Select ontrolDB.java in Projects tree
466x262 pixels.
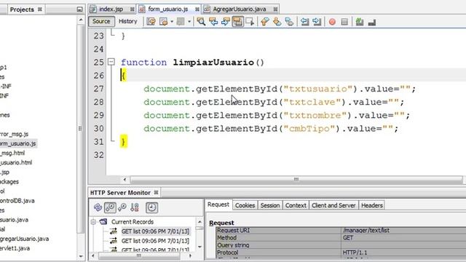point(17,201)
